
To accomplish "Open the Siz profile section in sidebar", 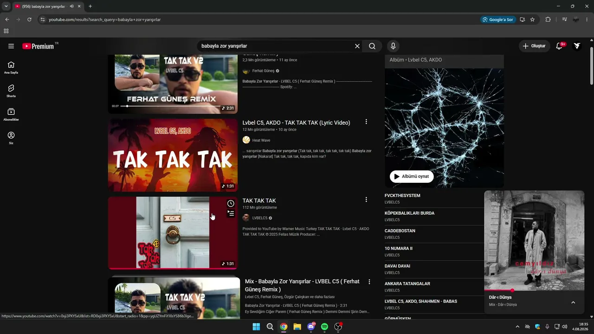I will tap(11, 138).
